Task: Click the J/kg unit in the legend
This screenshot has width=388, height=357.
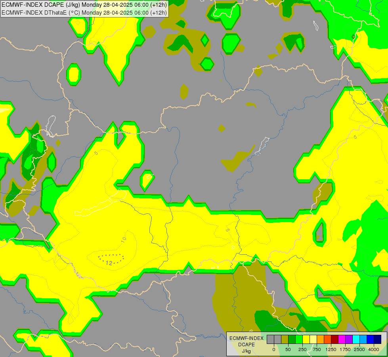Action: (247, 351)
